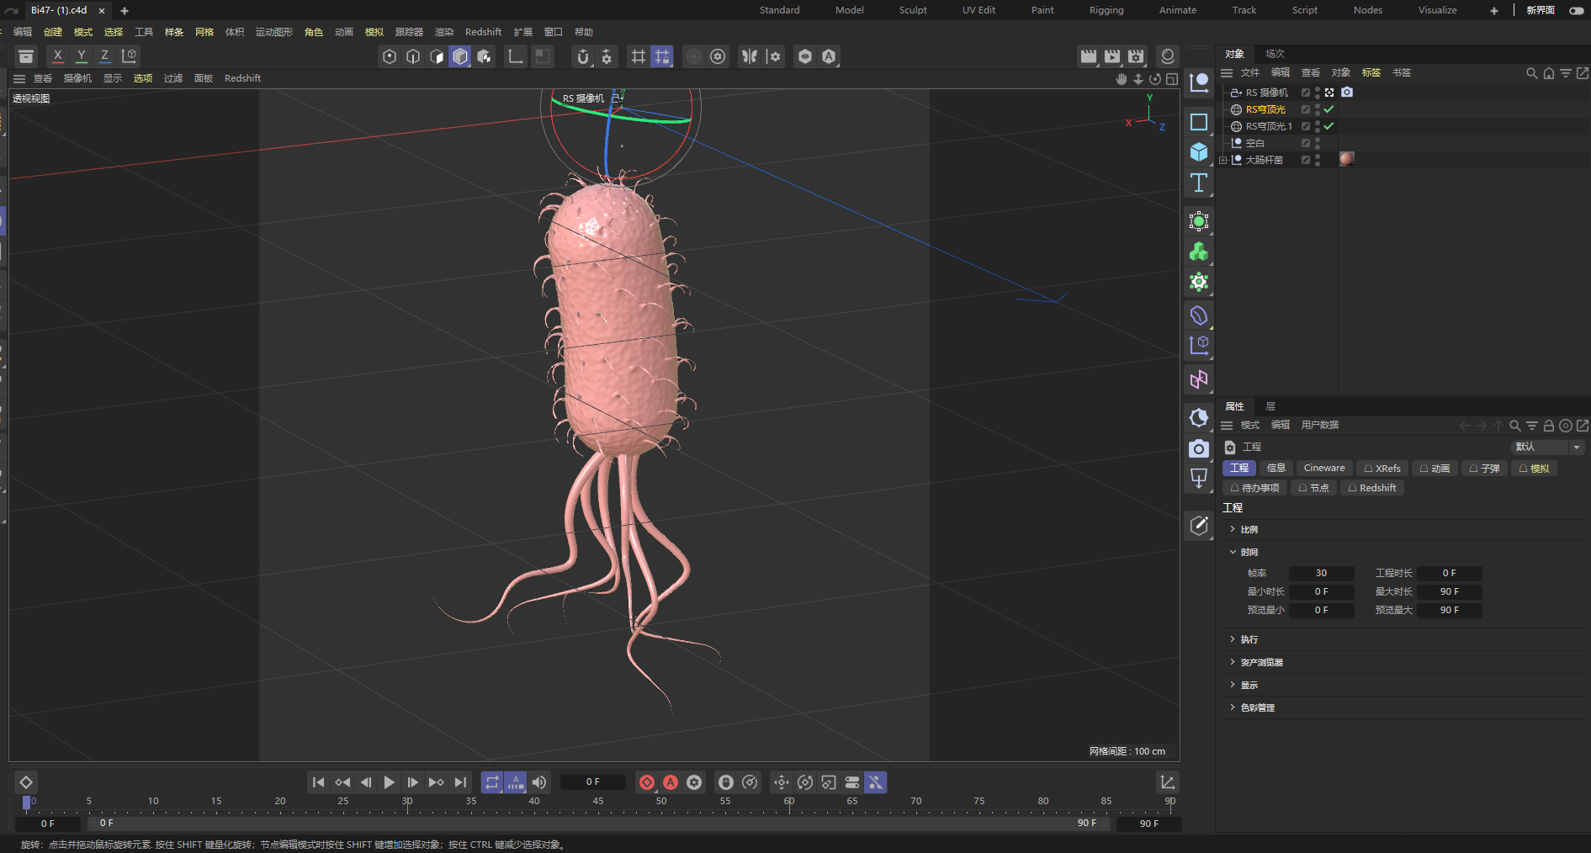The width and height of the screenshot is (1591, 853).
Task: Toggle the coordinate system icon
Action: click(x=129, y=56)
